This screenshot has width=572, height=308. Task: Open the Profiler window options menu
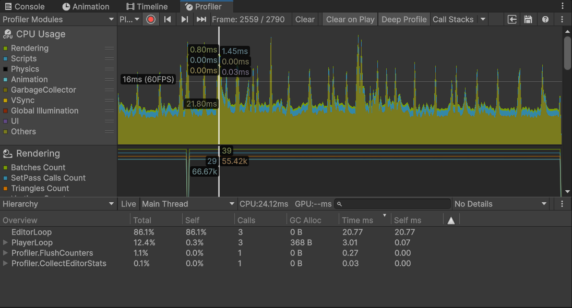(x=561, y=19)
